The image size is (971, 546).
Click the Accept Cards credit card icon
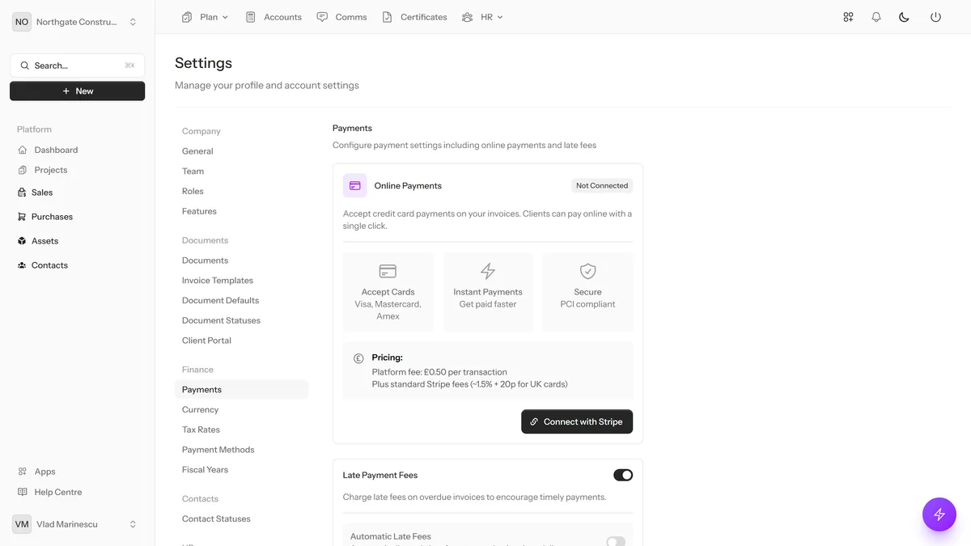tap(388, 271)
